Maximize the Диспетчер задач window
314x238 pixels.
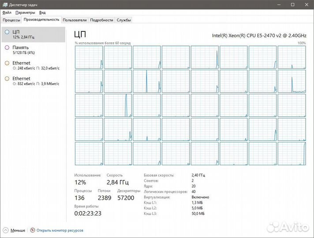pyautogui.click(x=292, y=4)
